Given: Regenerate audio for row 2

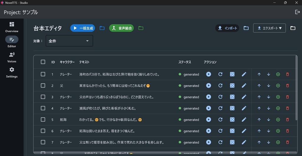Looking at the screenshot, I should pyautogui.click(x=220, y=86).
